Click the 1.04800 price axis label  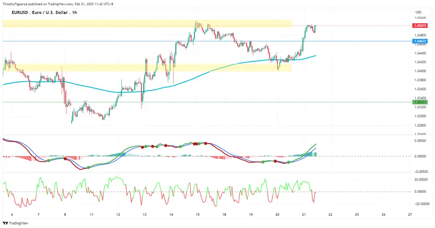coord(420,35)
